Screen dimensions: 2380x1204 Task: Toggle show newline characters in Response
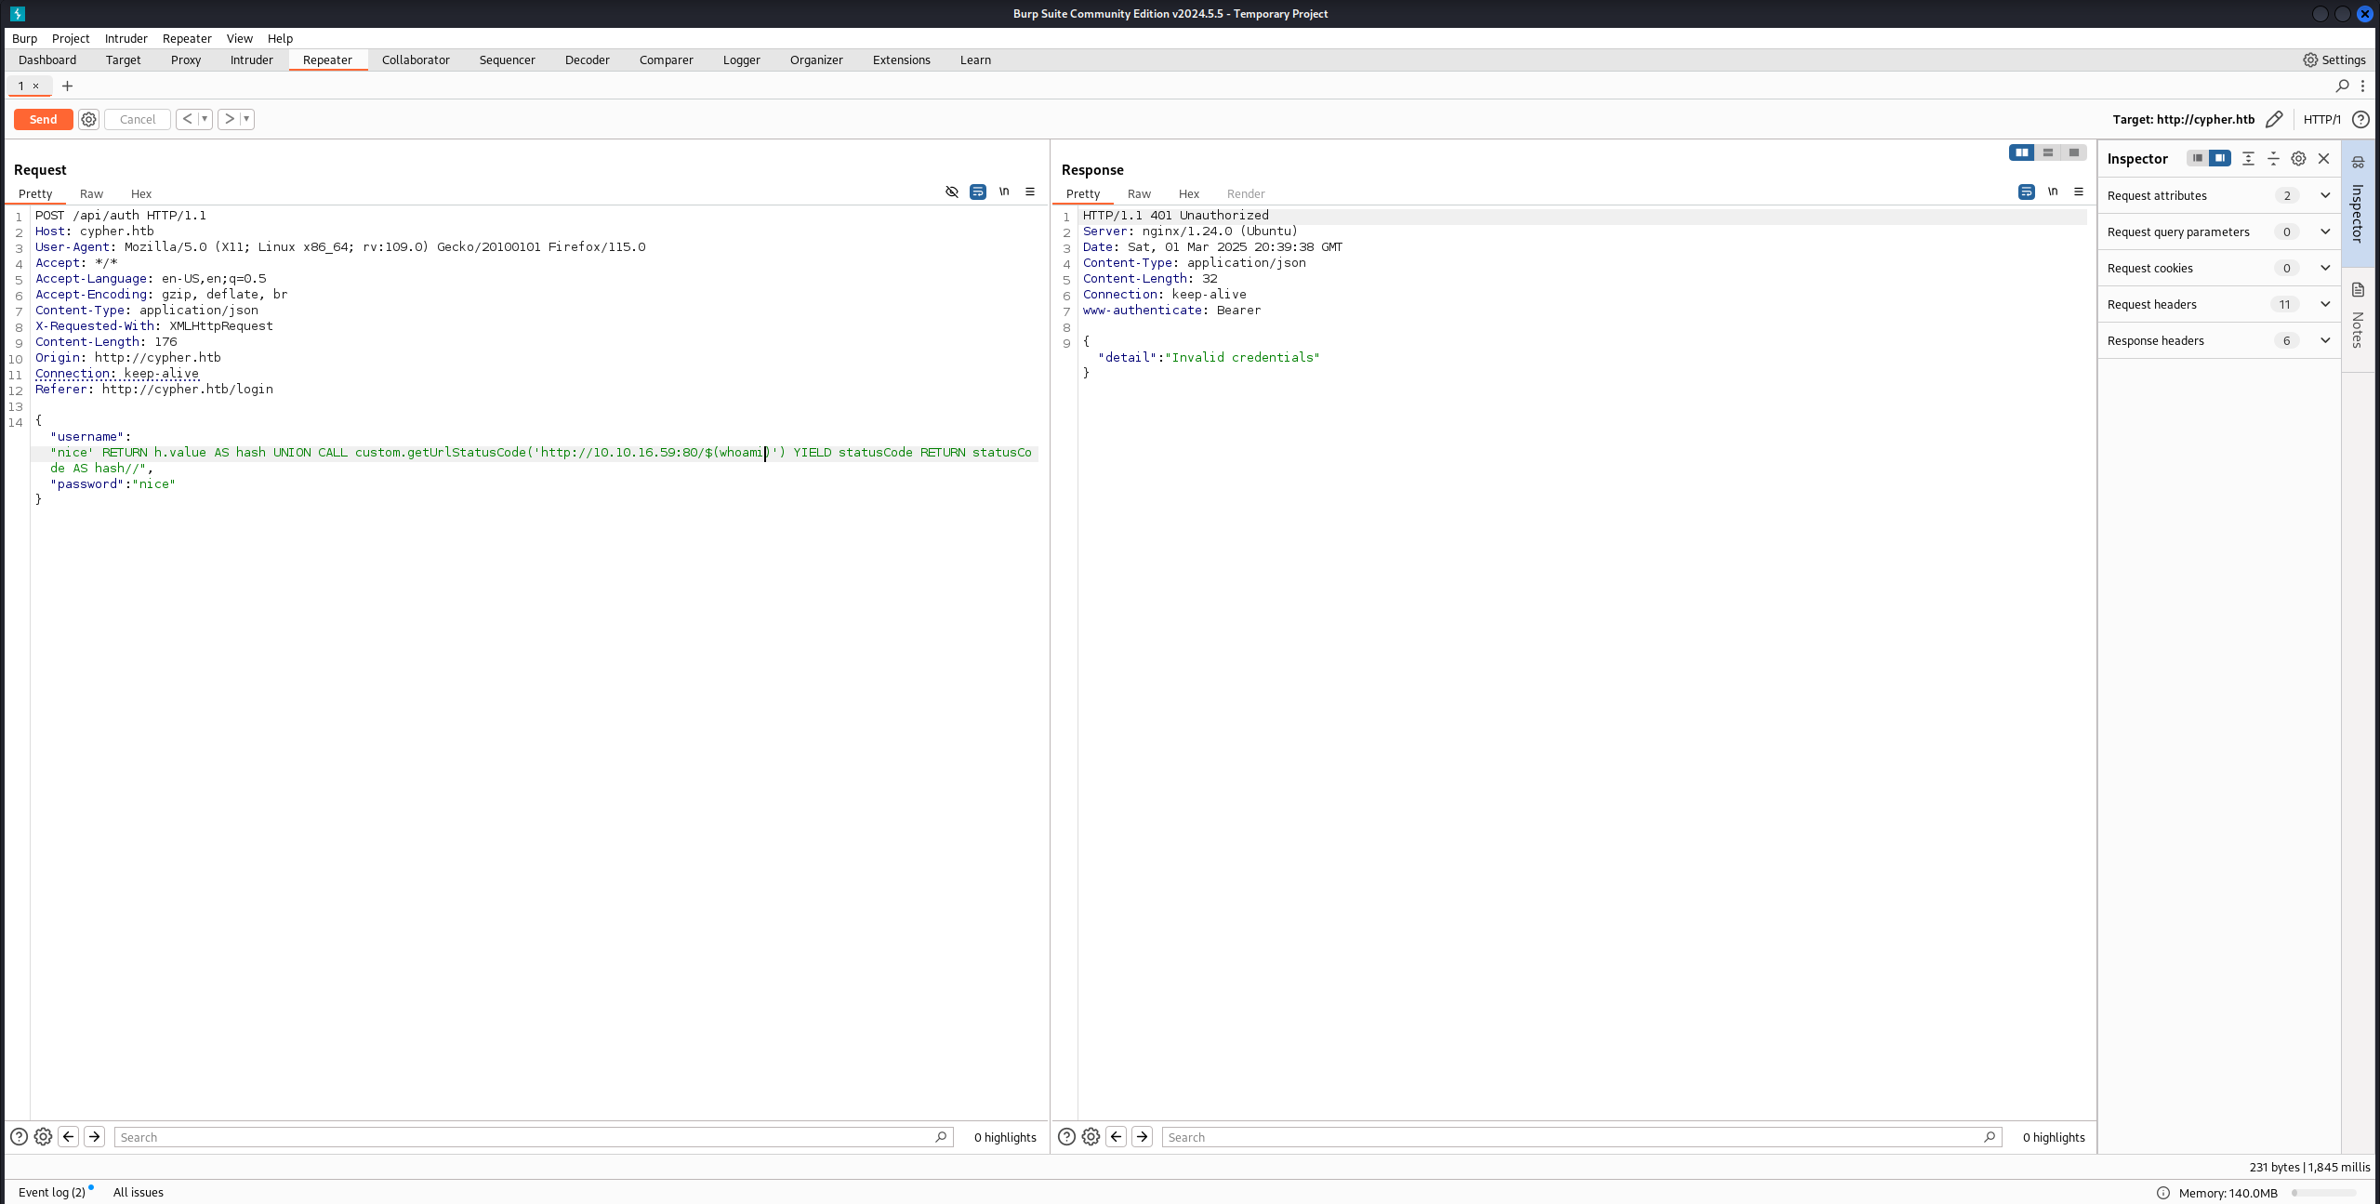click(2053, 192)
